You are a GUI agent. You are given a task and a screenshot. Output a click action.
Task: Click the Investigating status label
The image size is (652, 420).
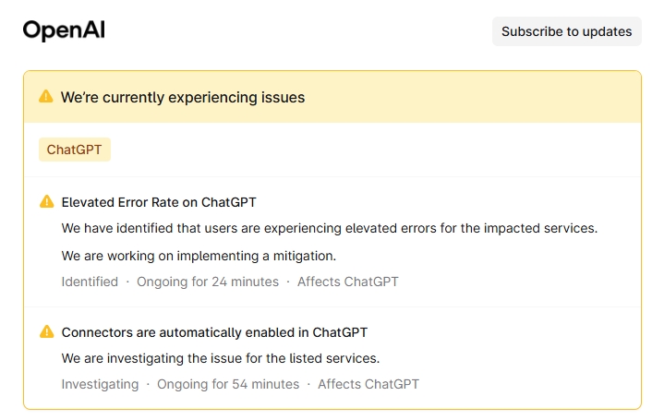tap(100, 384)
